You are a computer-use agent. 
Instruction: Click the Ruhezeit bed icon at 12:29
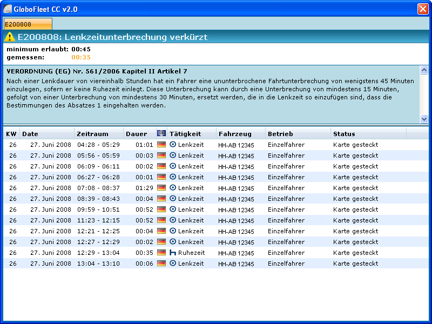pyautogui.click(x=173, y=253)
